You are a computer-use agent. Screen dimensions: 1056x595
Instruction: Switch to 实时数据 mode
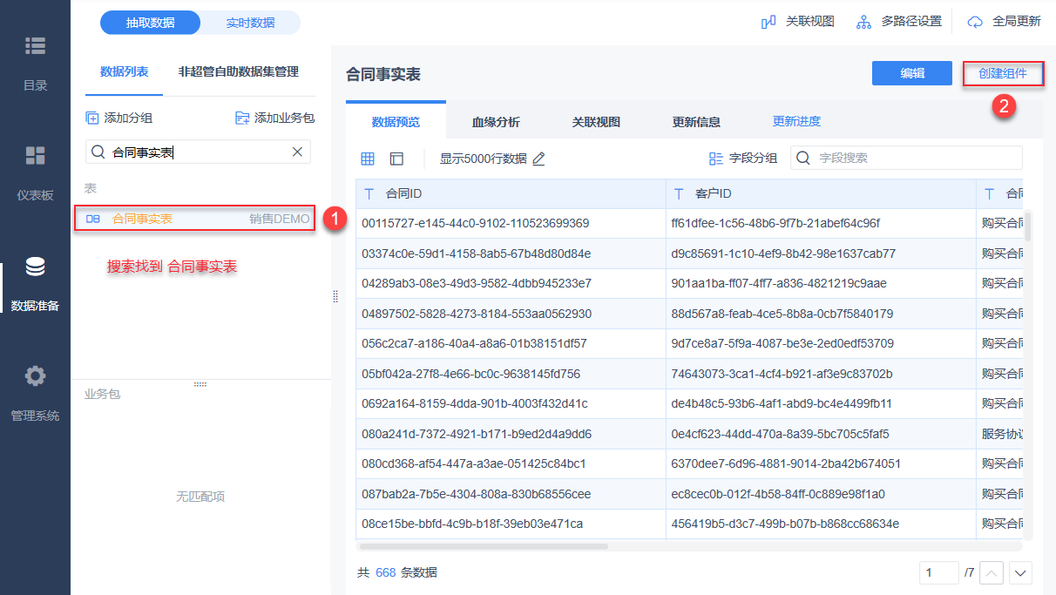(x=250, y=23)
